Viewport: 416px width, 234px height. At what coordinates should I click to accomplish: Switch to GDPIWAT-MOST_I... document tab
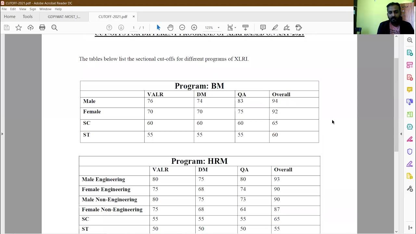click(64, 17)
